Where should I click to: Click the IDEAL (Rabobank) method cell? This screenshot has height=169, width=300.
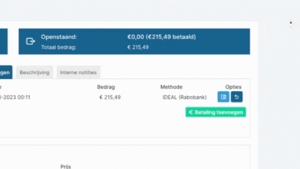click(185, 97)
